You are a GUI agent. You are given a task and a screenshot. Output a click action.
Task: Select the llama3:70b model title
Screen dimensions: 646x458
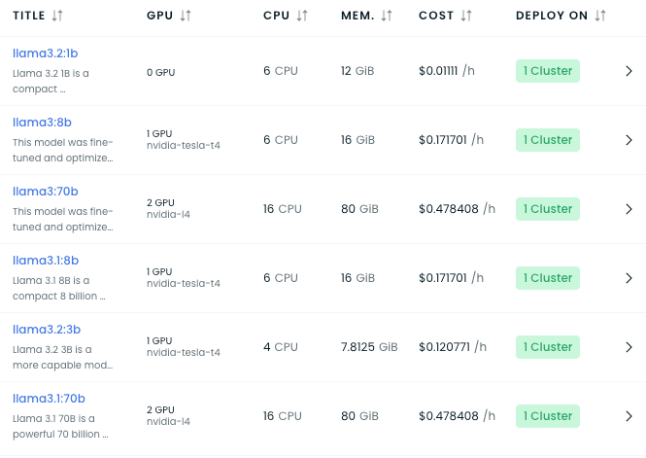[46, 192]
